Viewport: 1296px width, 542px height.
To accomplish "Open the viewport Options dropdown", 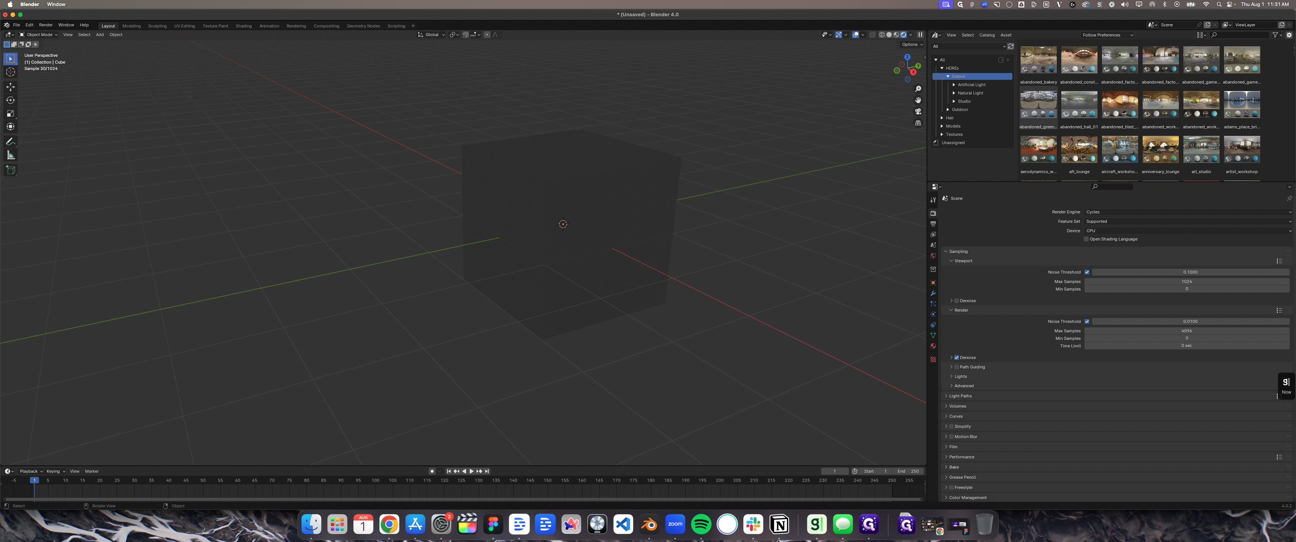I will coord(912,44).
